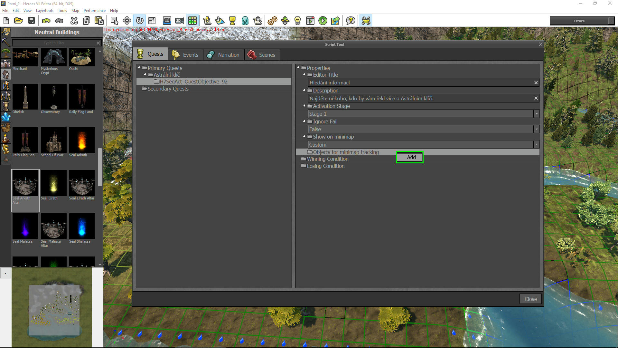Open the Layertools menu

pyautogui.click(x=44, y=11)
